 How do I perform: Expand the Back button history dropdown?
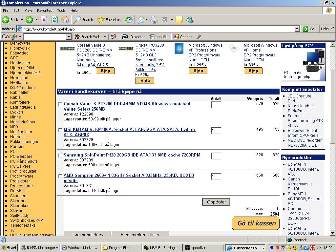(22, 20)
